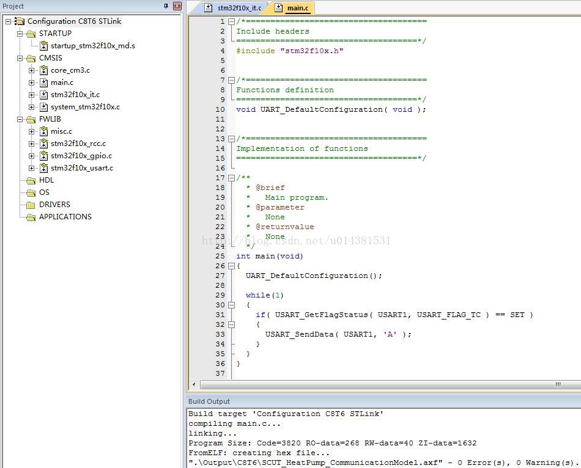The height and width of the screenshot is (468, 581).
Task: Expand the stm32f10x_usart.c node
Action: click(x=31, y=168)
